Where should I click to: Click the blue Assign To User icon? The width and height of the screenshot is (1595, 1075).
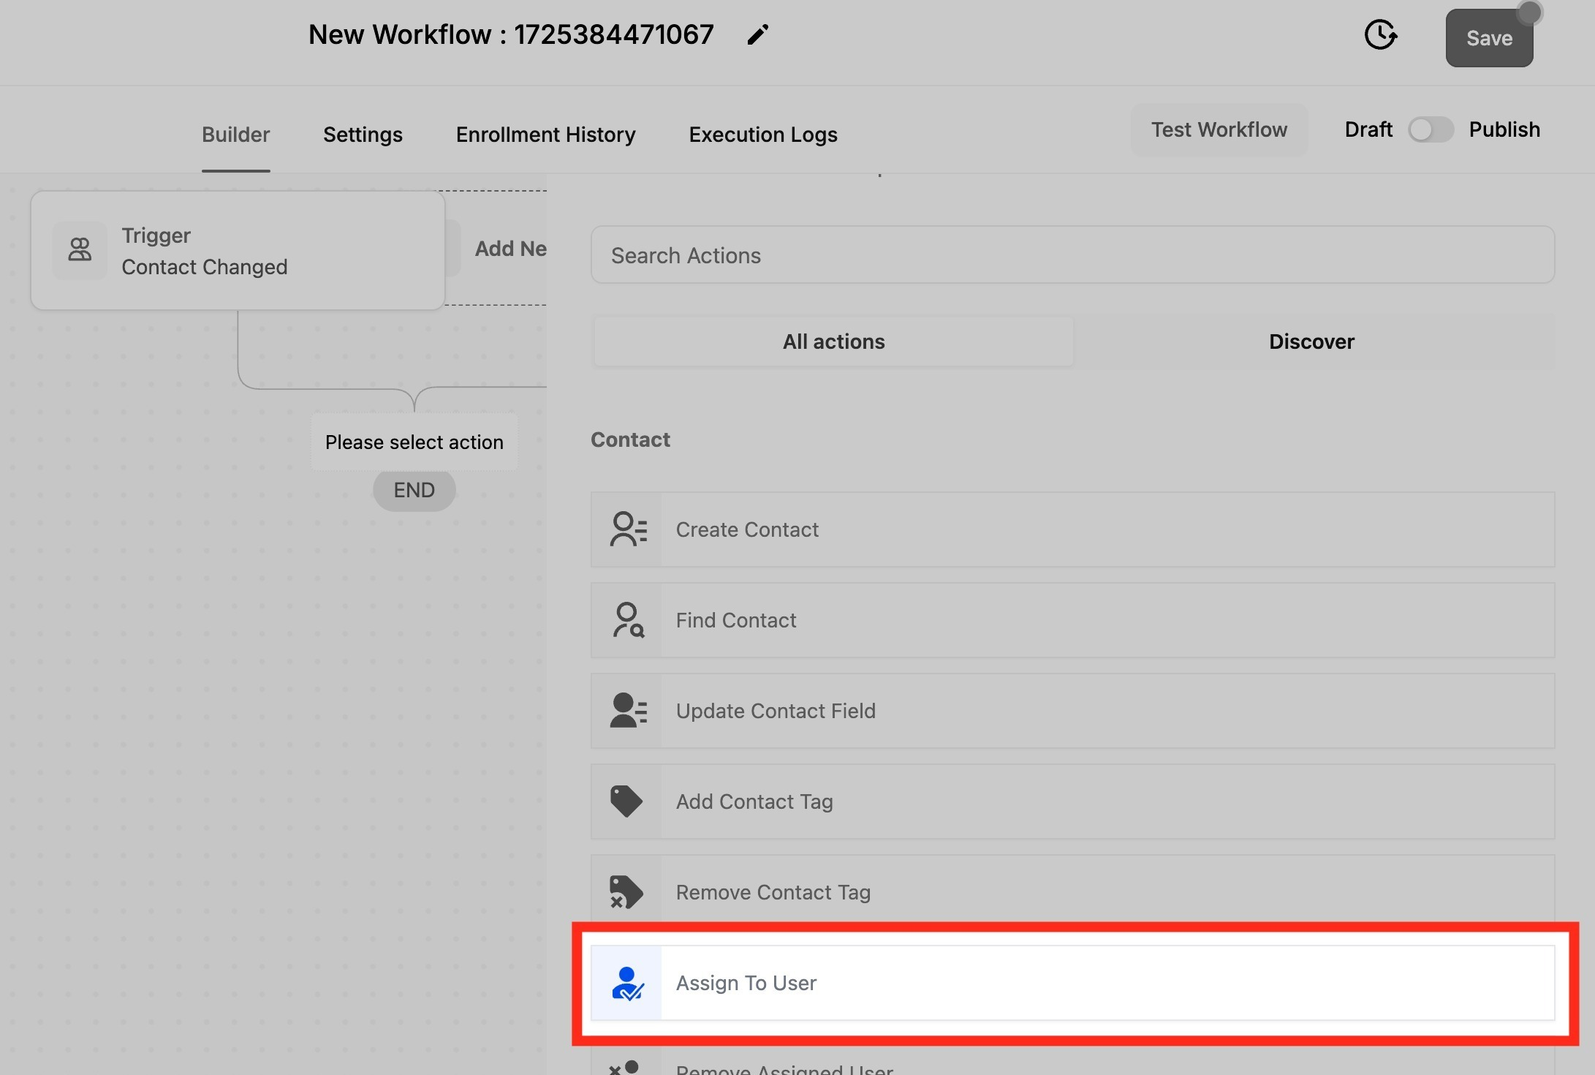click(627, 983)
